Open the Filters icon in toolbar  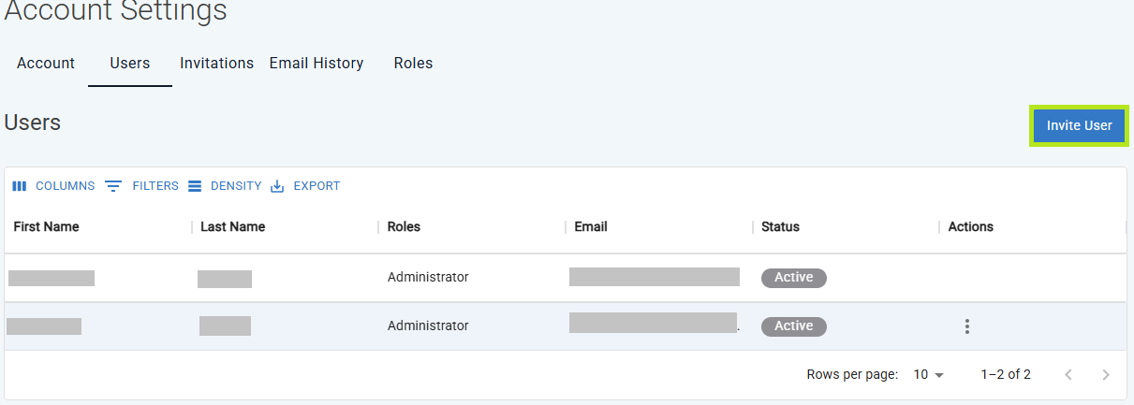point(113,186)
